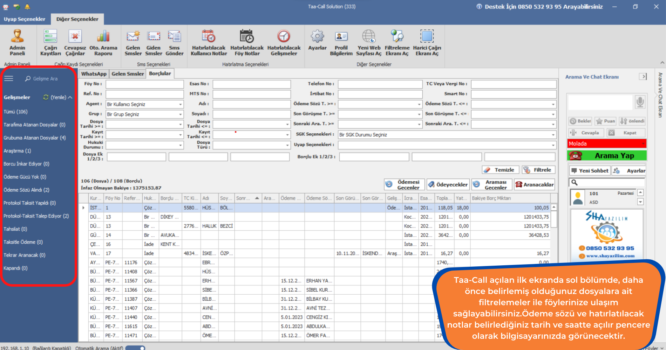The height and width of the screenshot is (350, 666).
Task: Select Grubuma Atanan Dosyalar (4)
Action: pos(35,138)
